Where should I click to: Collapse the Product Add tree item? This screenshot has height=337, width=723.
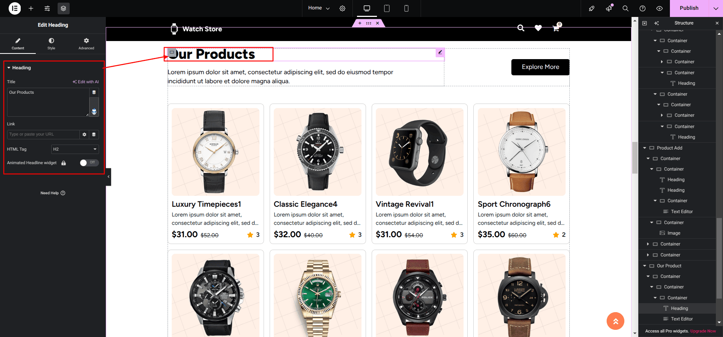click(x=645, y=148)
